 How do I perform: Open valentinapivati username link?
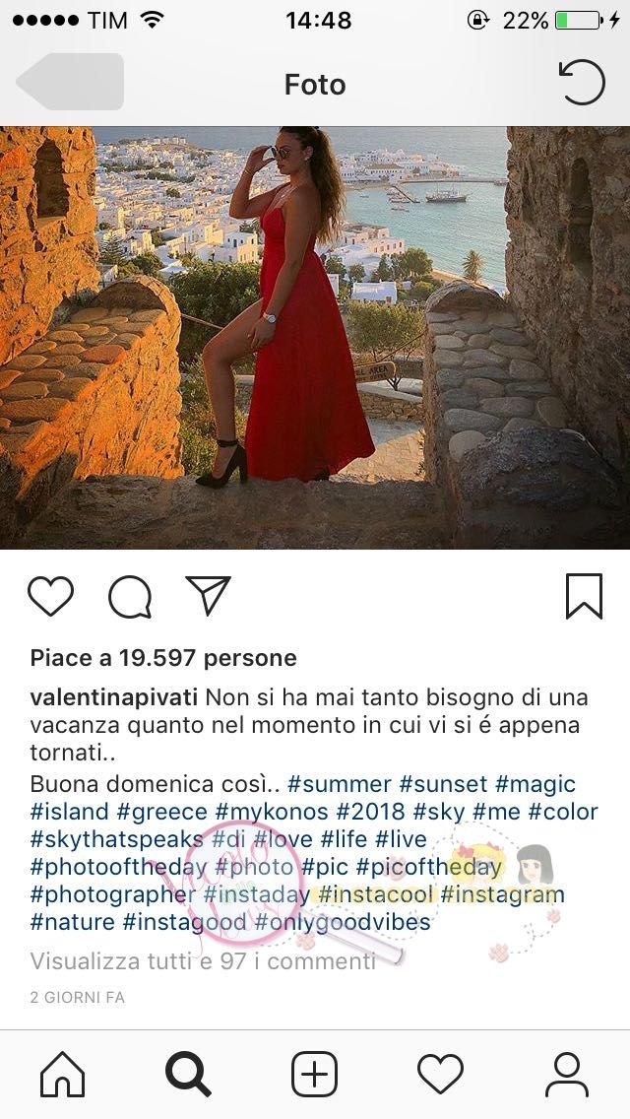[x=114, y=698]
